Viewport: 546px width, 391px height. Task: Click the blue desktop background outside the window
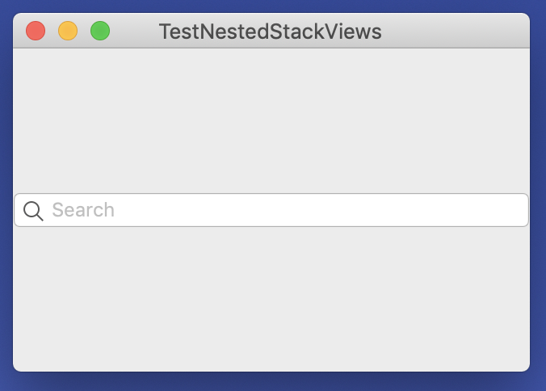(271, 382)
